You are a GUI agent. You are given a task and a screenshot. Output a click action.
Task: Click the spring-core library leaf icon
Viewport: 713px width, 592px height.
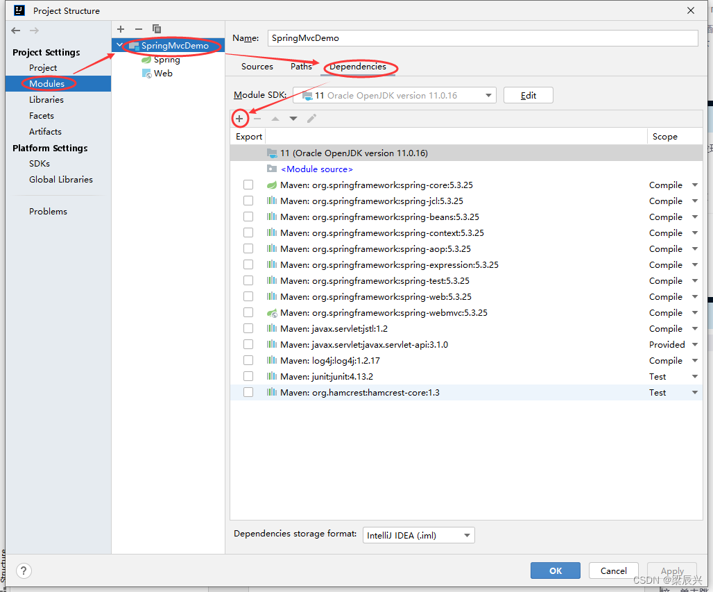point(271,185)
